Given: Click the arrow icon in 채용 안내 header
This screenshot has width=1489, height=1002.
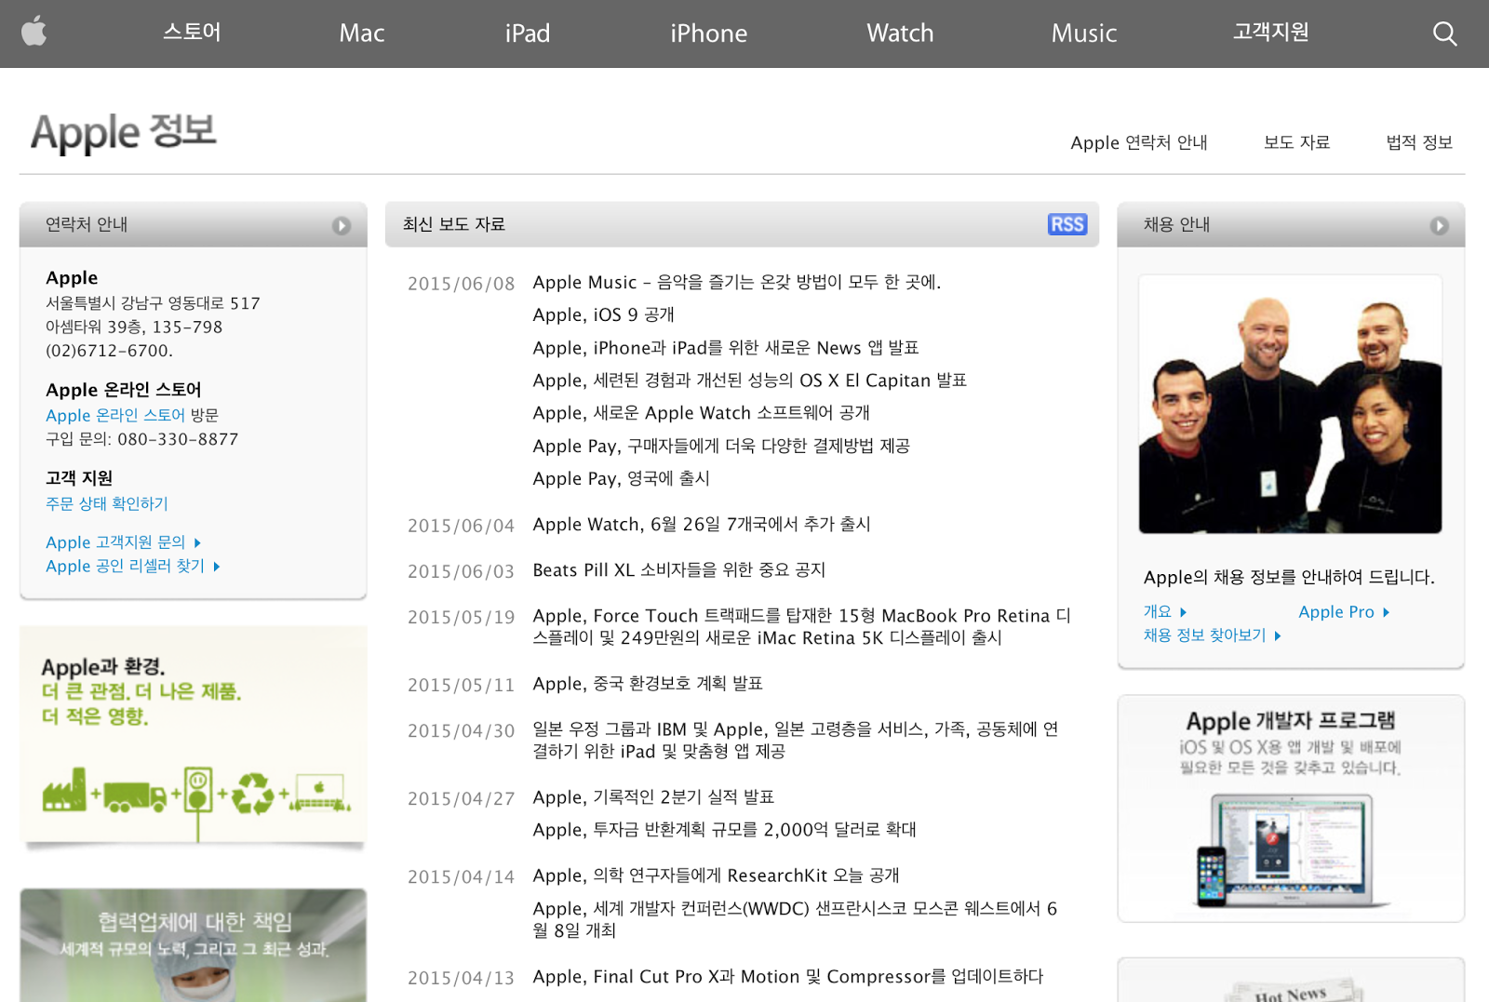Looking at the screenshot, I should tap(1439, 225).
